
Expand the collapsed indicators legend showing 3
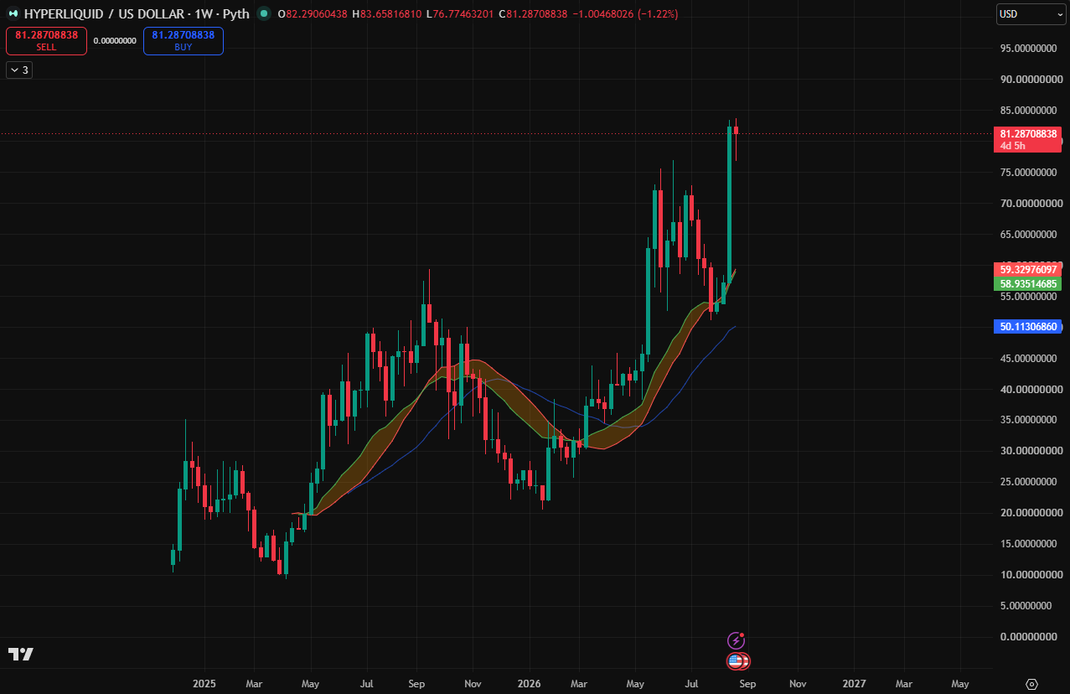point(19,70)
